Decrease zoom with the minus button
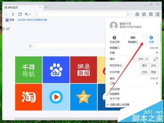Image resolution: width=164 pixels, height=123 pixels. 134,59
